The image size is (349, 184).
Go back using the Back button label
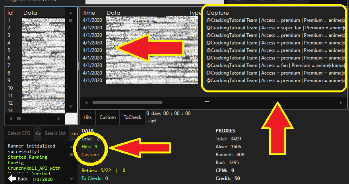tap(23, 179)
